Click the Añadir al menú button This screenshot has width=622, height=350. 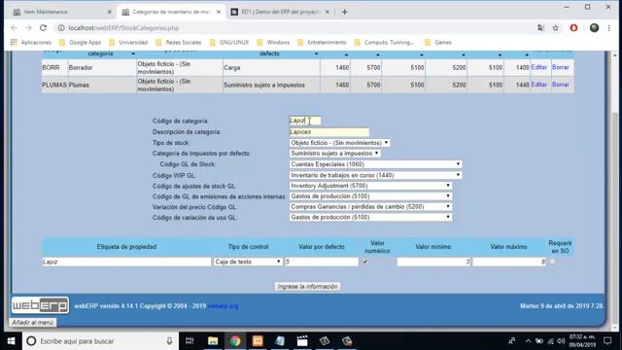[32, 322]
